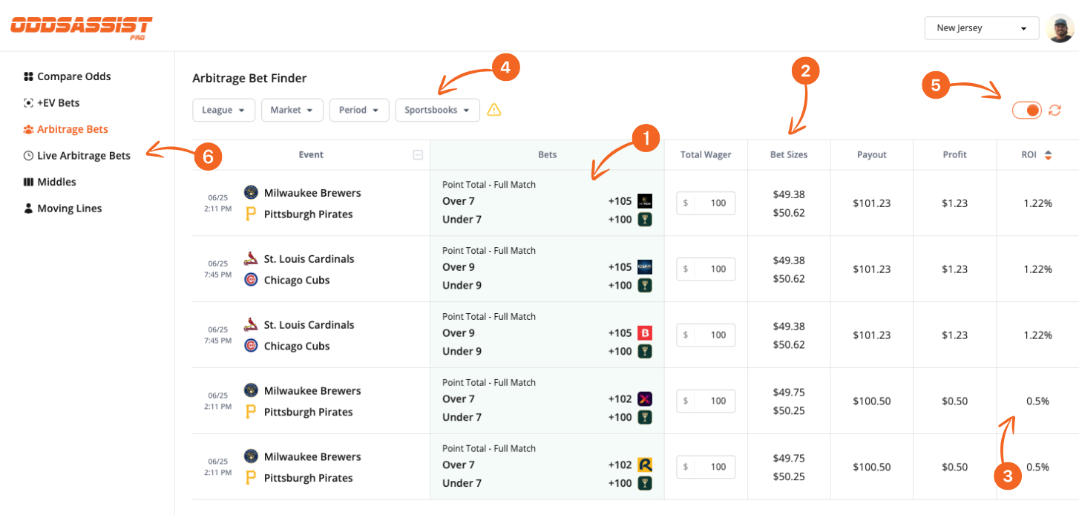Open the Sportsbooks filter dropdown
The height and width of the screenshot is (515, 1079).
[437, 109]
